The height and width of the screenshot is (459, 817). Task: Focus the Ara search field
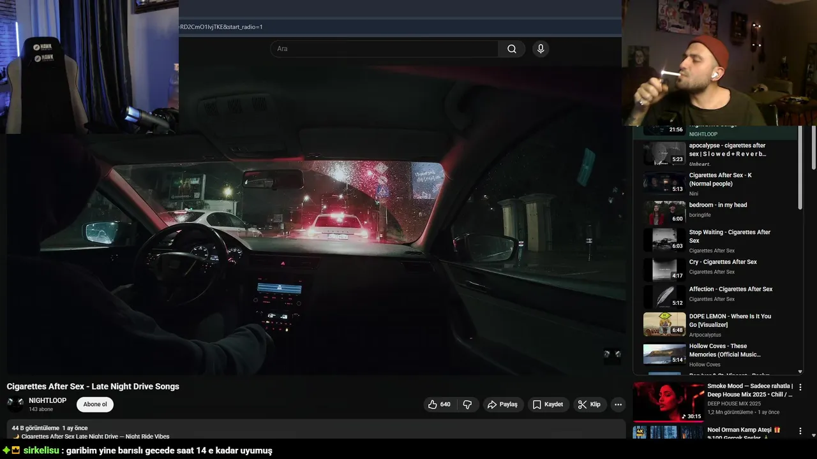tap(384, 49)
